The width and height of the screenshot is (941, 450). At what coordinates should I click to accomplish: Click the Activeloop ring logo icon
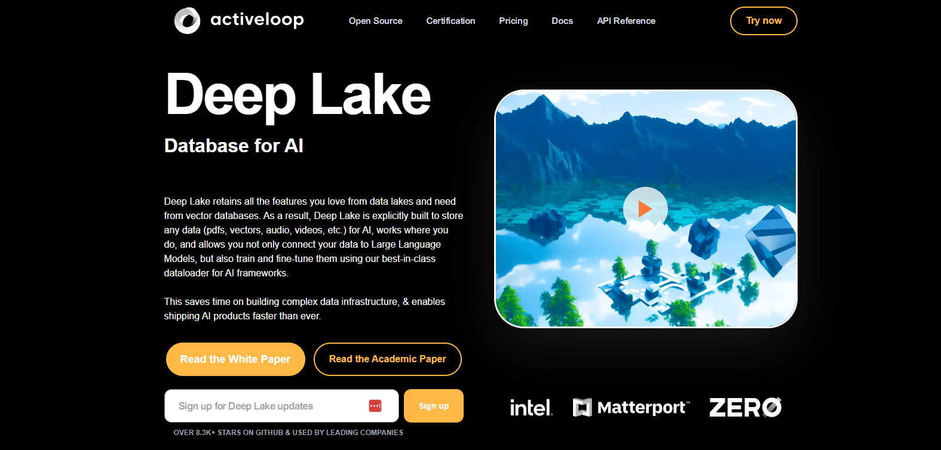[187, 21]
